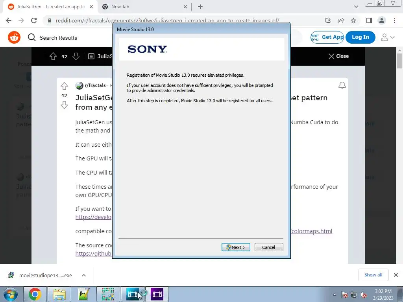
Task: Open the https://develop link in the post
Action: point(94,217)
